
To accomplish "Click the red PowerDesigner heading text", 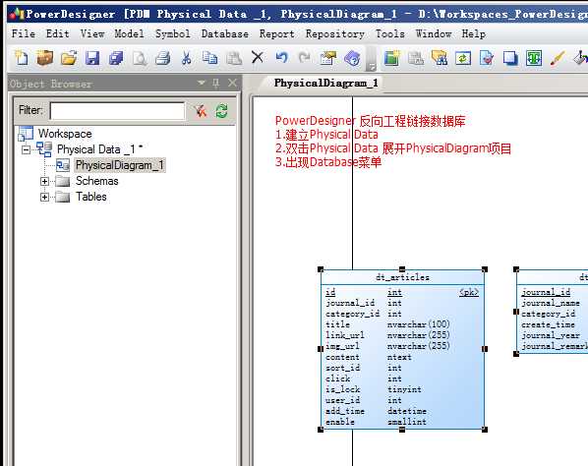I will click(370, 121).
